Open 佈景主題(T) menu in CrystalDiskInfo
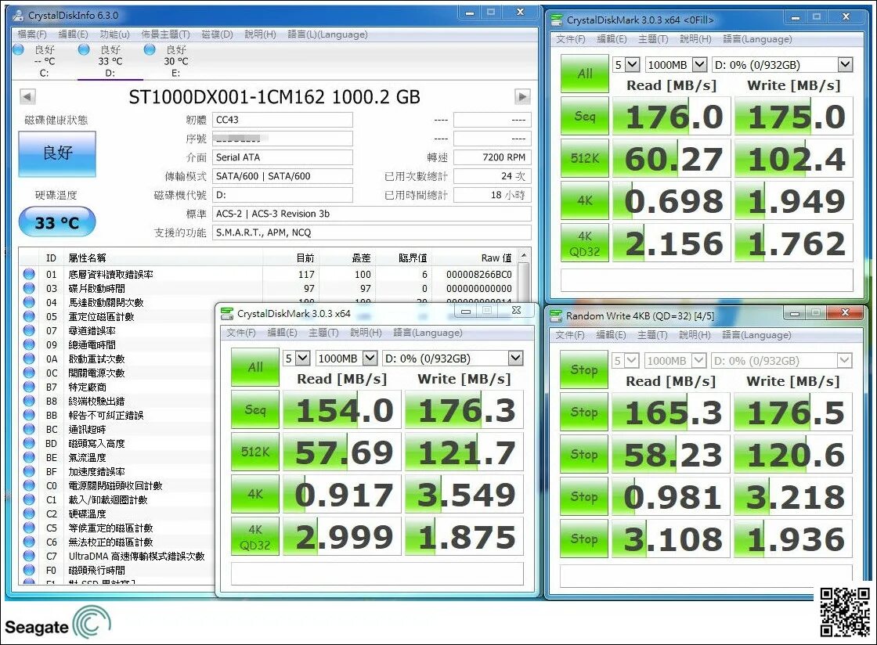Viewport: 877px width, 645px height. click(165, 34)
